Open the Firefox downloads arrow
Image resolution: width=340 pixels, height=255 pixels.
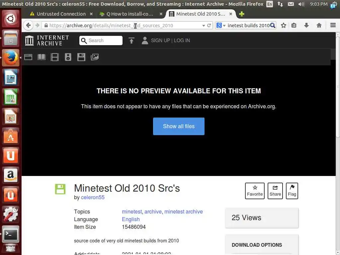click(x=306, y=25)
